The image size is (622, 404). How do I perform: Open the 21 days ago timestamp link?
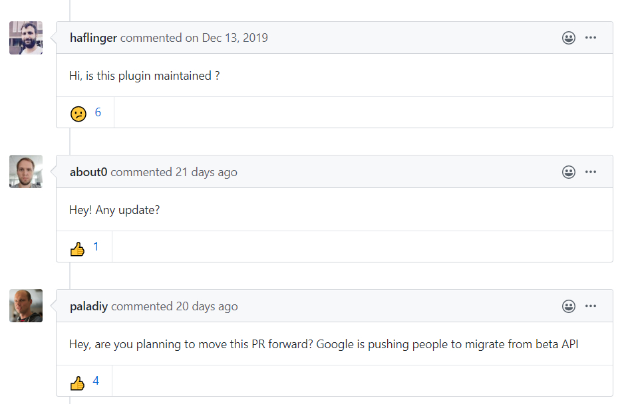[x=206, y=172]
